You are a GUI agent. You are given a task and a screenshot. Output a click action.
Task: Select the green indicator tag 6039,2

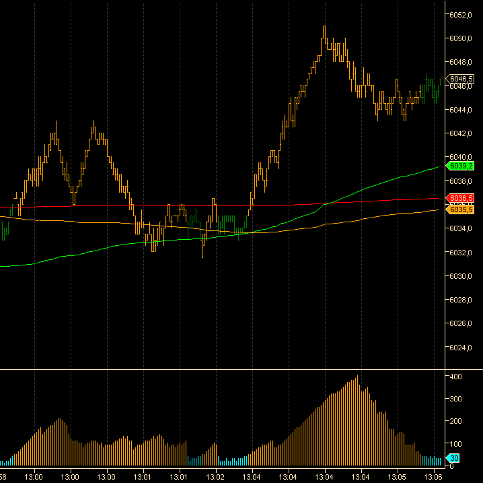pos(460,166)
